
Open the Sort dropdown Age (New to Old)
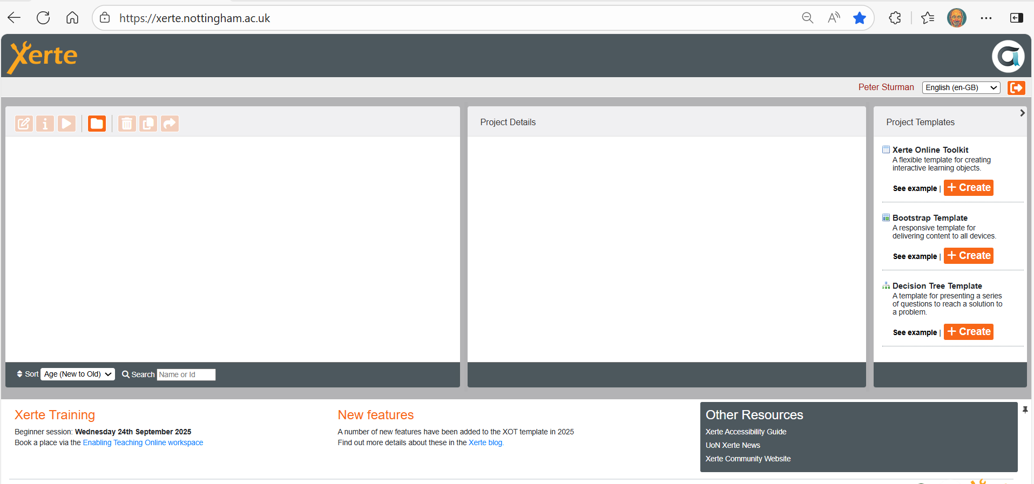tap(78, 374)
